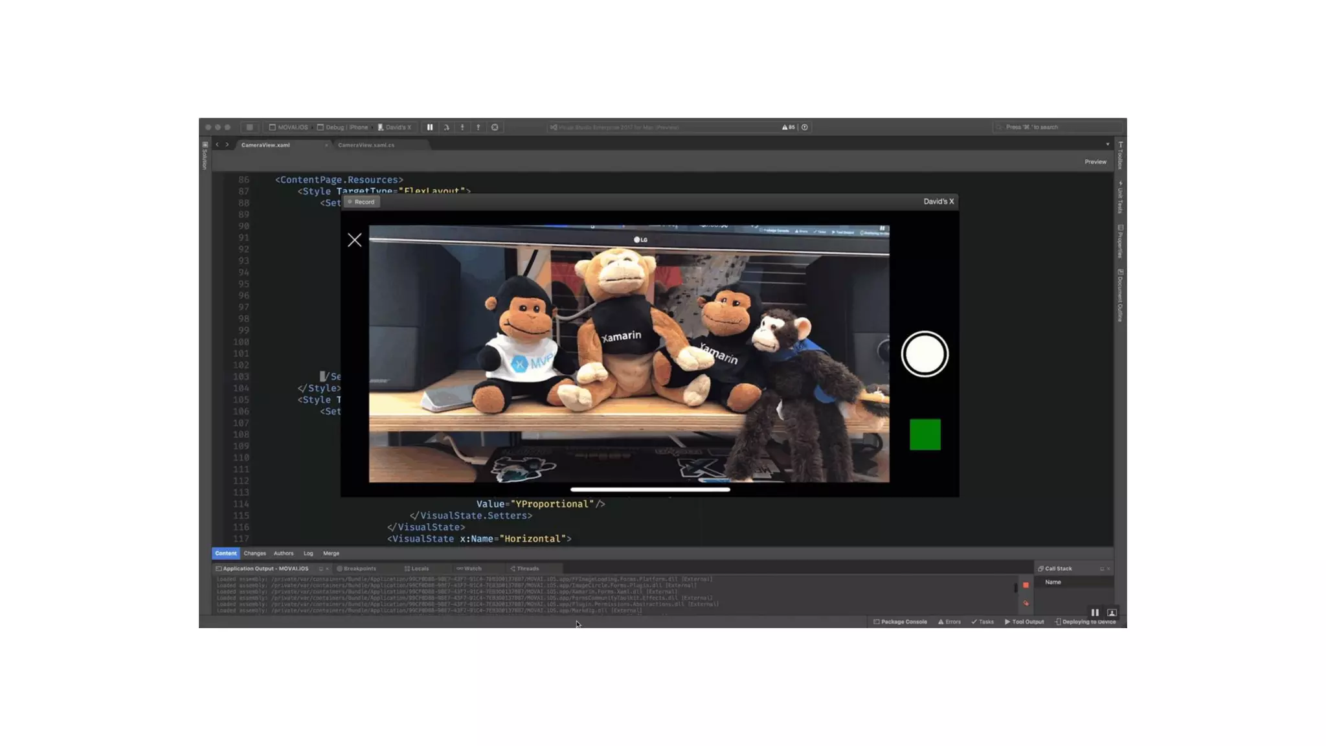This screenshot has height=746, width=1326.
Task: Click the green square swatch
Action: pos(925,435)
